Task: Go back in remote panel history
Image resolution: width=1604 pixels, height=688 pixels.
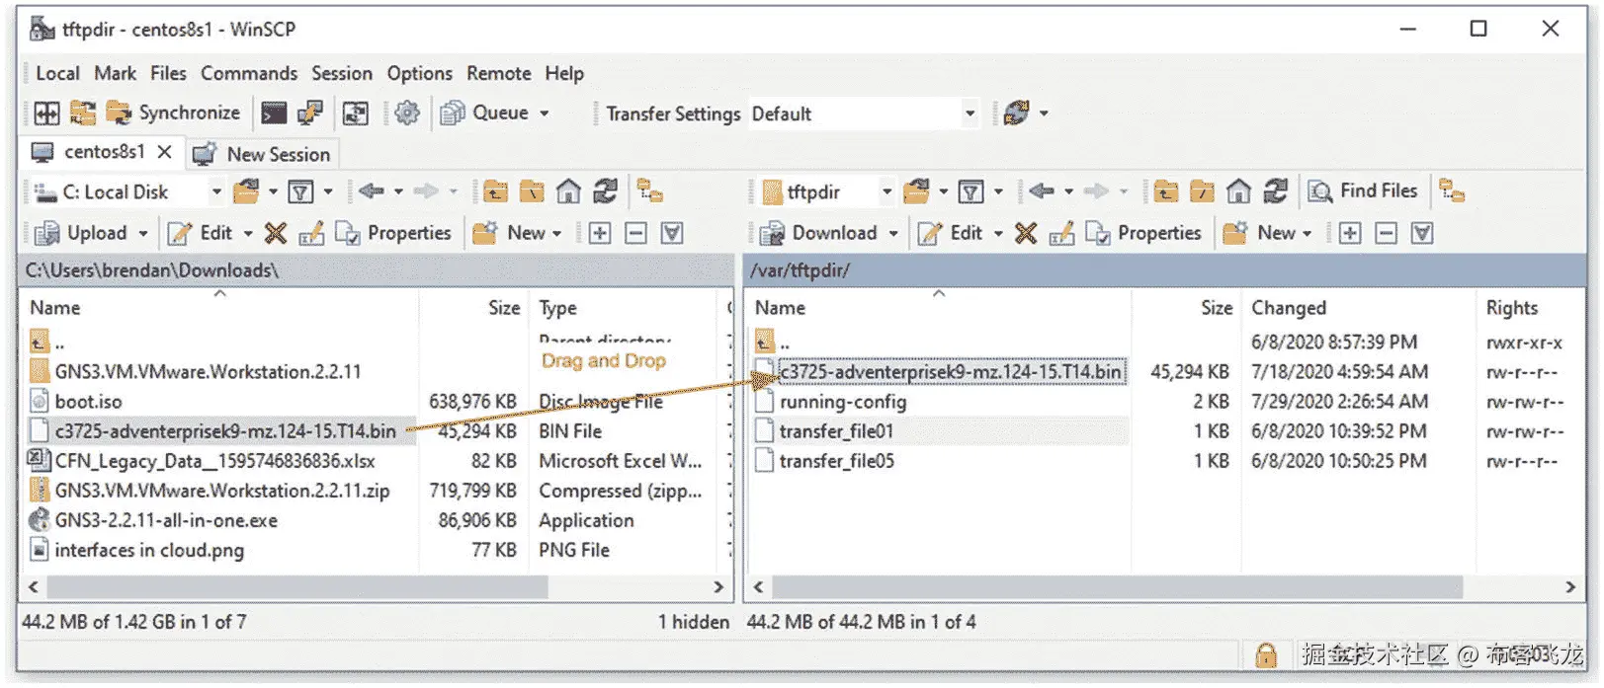Action: tap(1042, 191)
